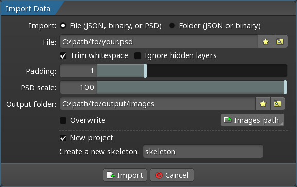Image resolution: width=297 pixels, height=187 pixels.
Task: Click the Padding value field showing 1
Action: [78, 71]
